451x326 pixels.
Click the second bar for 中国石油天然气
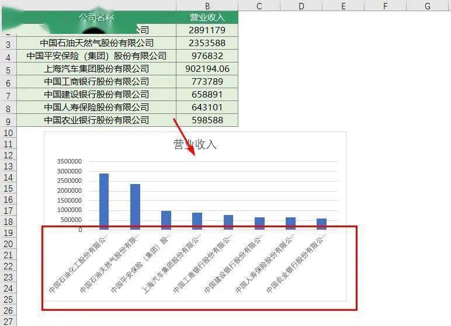click(135, 207)
